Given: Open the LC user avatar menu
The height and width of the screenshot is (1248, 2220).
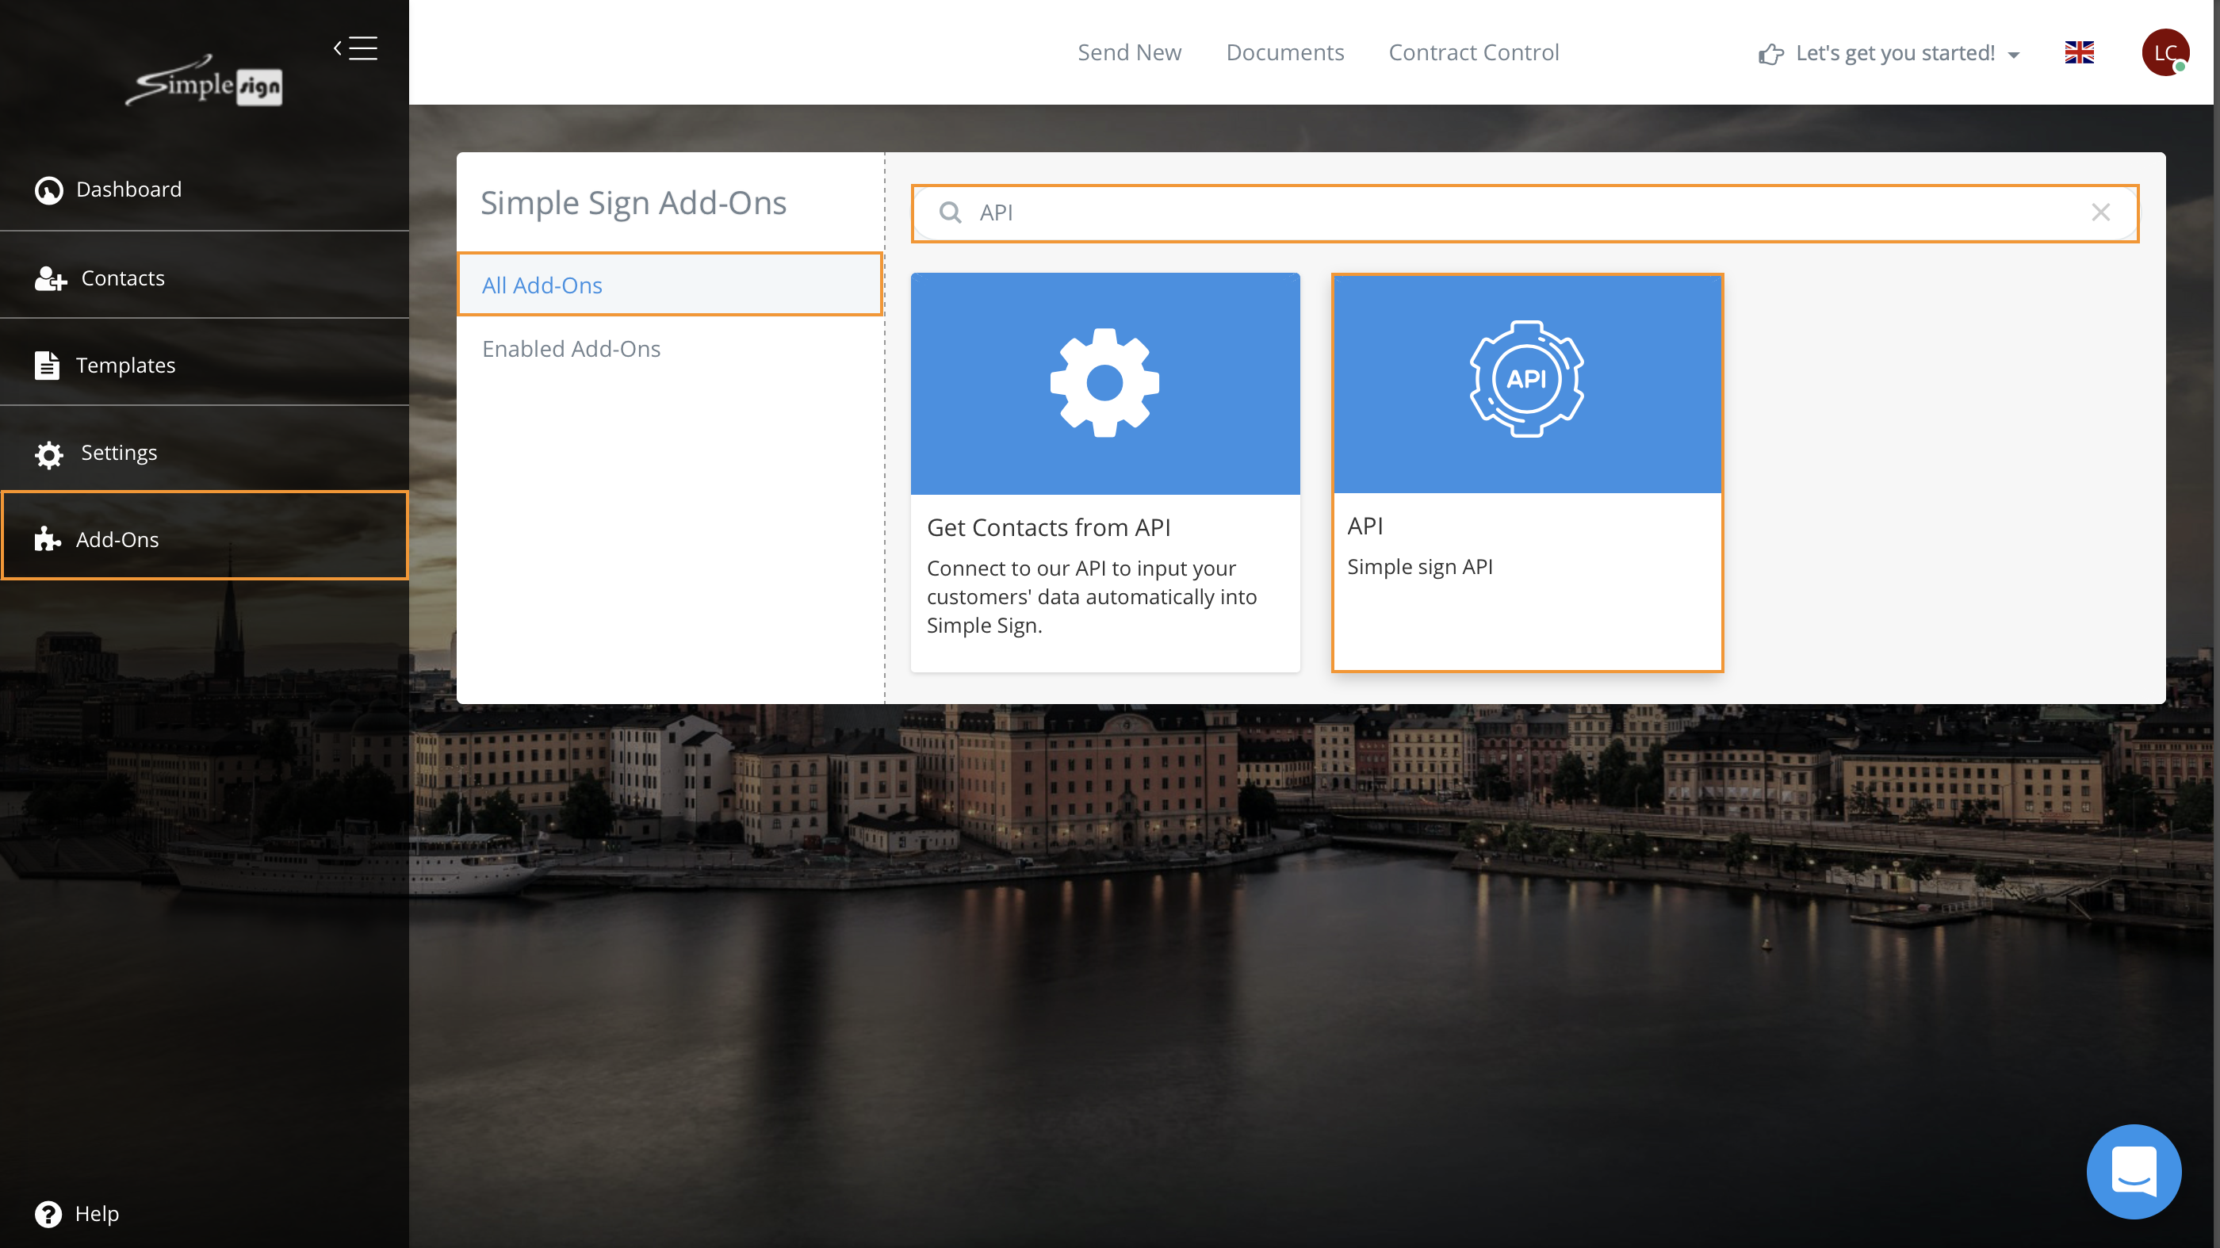Looking at the screenshot, I should pyautogui.click(x=2164, y=52).
